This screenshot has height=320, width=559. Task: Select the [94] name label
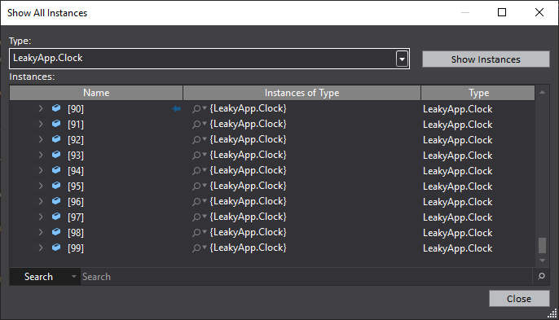coord(76,171)
